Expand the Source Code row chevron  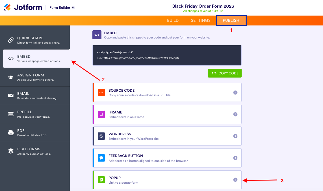(x=235, y=93)
